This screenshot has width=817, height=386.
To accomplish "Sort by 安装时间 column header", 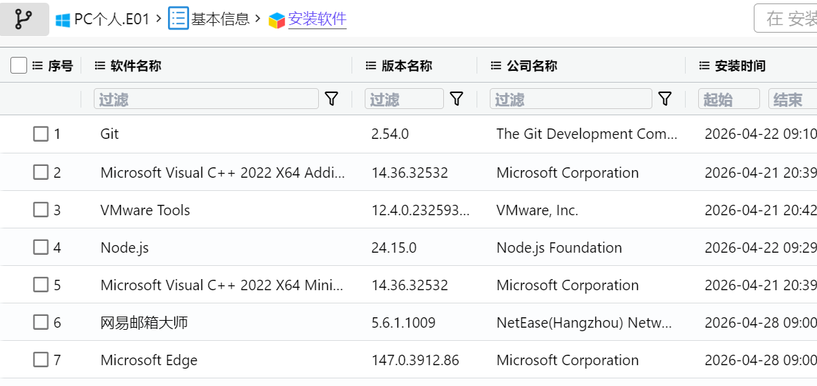I will coord(741,66).
